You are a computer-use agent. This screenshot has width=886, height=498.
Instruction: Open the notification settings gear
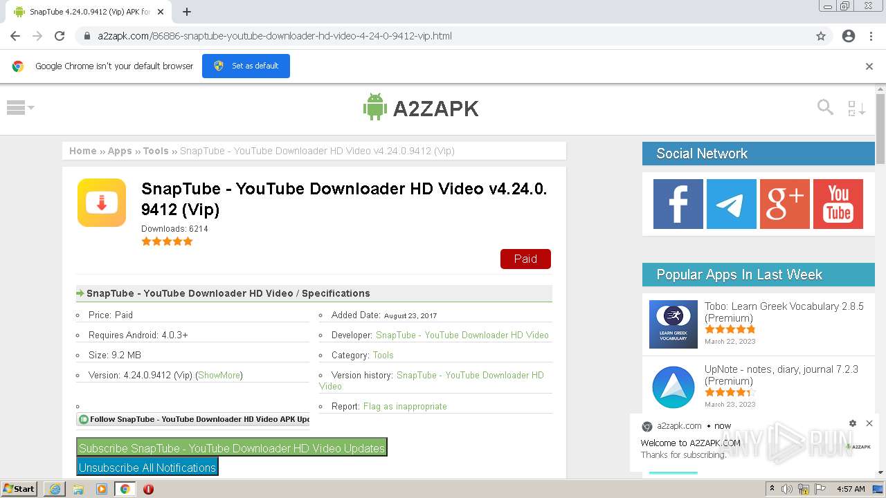853,423
